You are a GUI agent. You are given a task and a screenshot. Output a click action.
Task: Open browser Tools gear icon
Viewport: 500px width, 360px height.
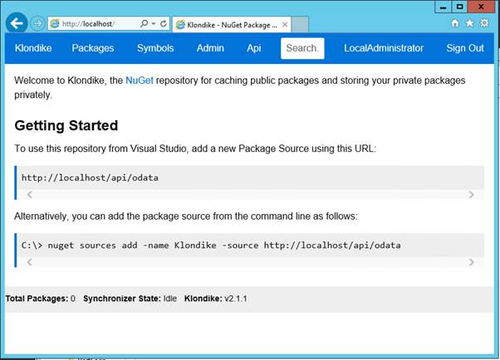(484, 23)
